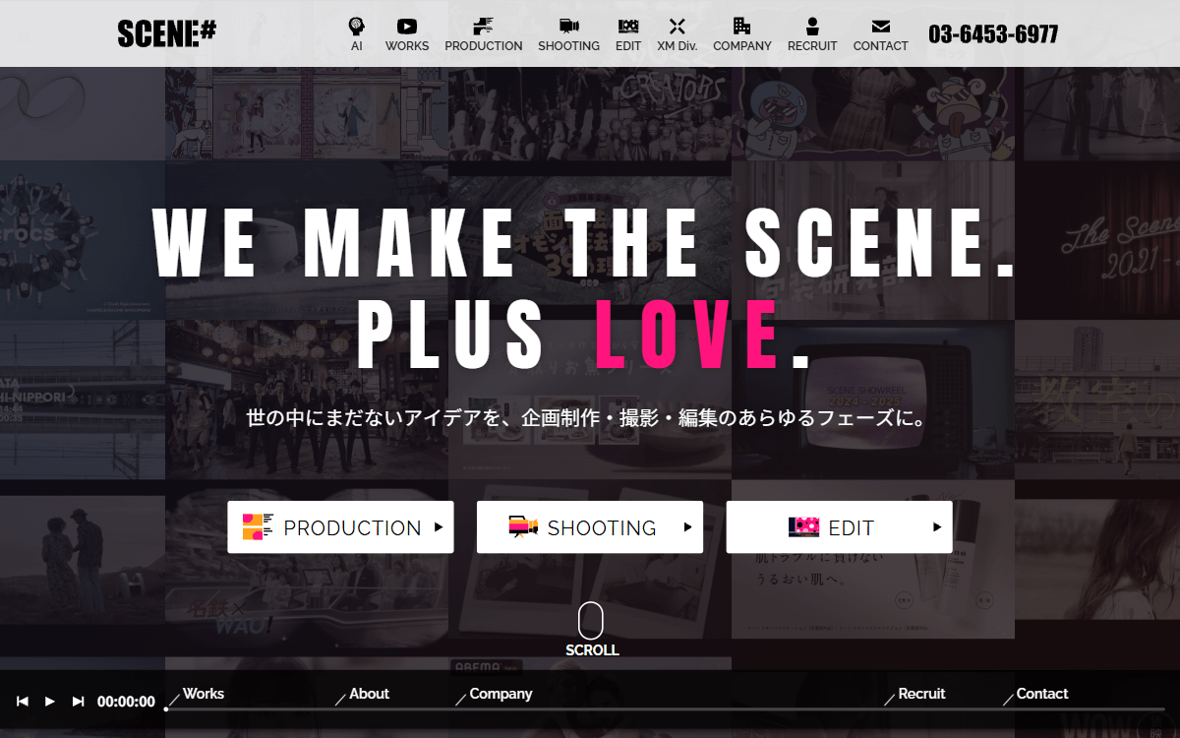The width and height of the screenshot is (1180, 738).
Task: Jump to the About timeline marker
Action: 370,694
